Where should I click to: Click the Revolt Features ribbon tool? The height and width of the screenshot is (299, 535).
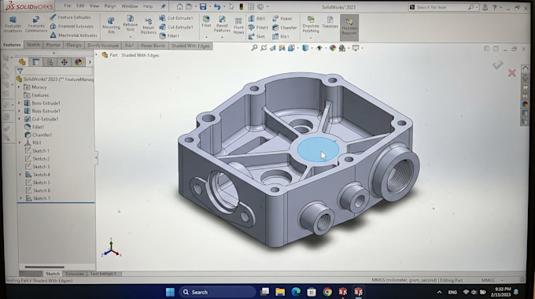tap(222, 24)
